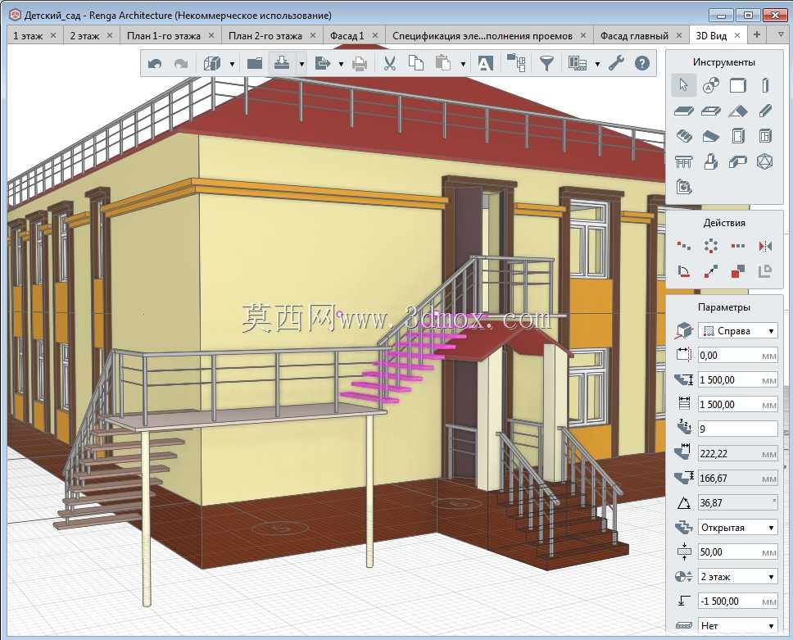
Task: Close the '3D Вид' tab
Action: click(x=737, y=35)
